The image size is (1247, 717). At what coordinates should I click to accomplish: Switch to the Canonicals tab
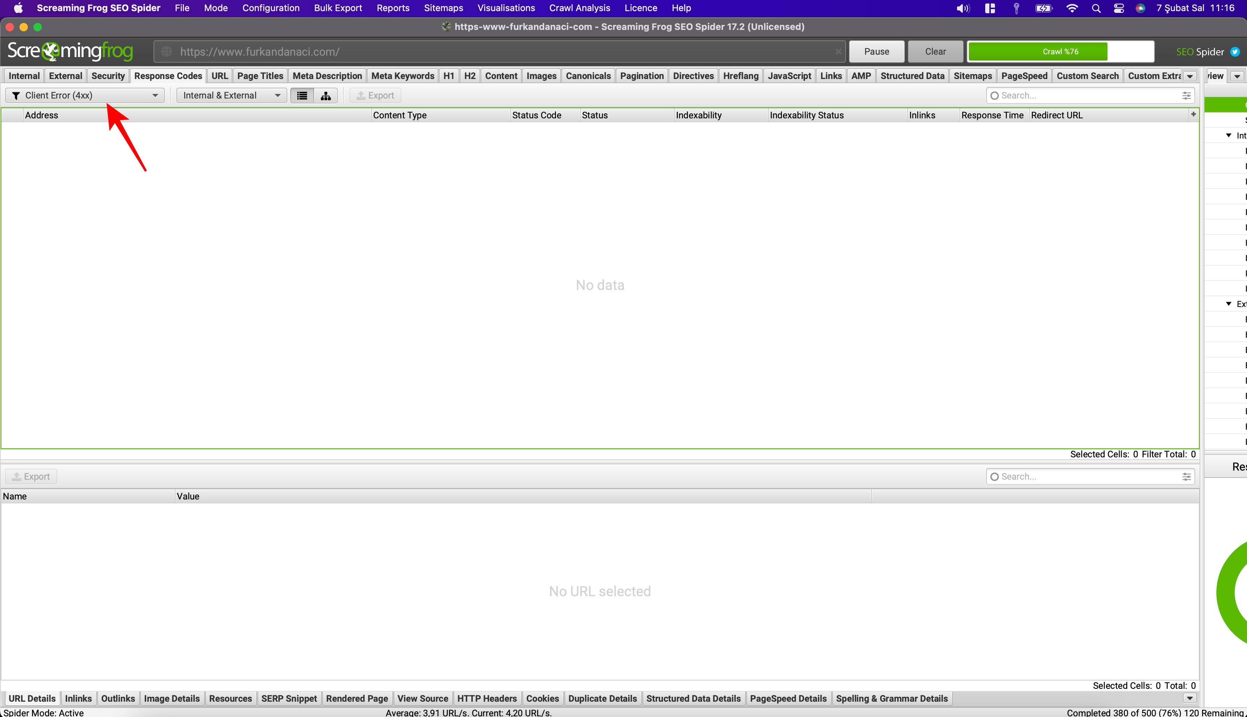pyautogui.click(x=588, y=76)
